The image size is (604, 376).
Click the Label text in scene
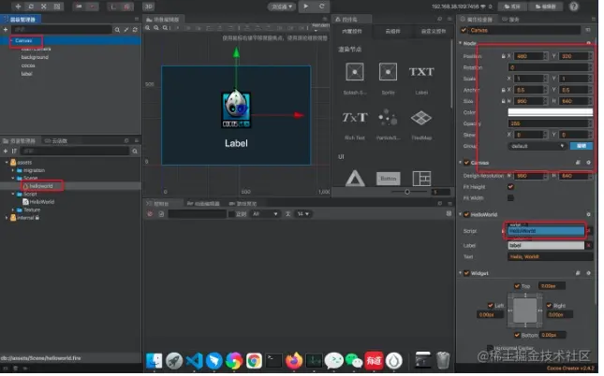tap(236, 143)
